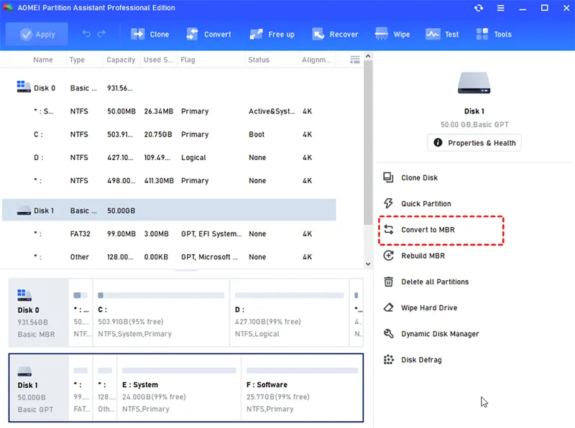Select F: Software partition block
575x428 pixels.
[302, 388]
